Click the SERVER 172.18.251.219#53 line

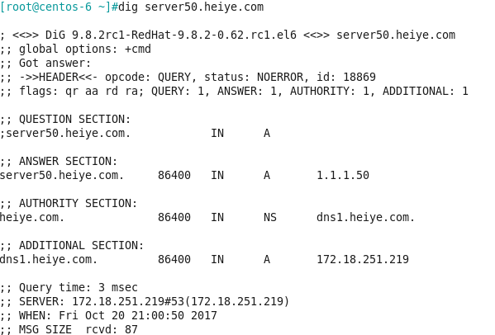pos(145,301)
